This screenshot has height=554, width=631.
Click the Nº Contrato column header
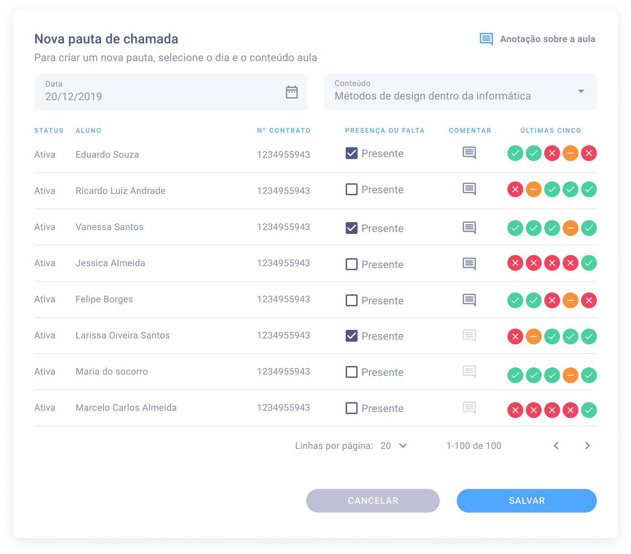click(x=284, y=130)
